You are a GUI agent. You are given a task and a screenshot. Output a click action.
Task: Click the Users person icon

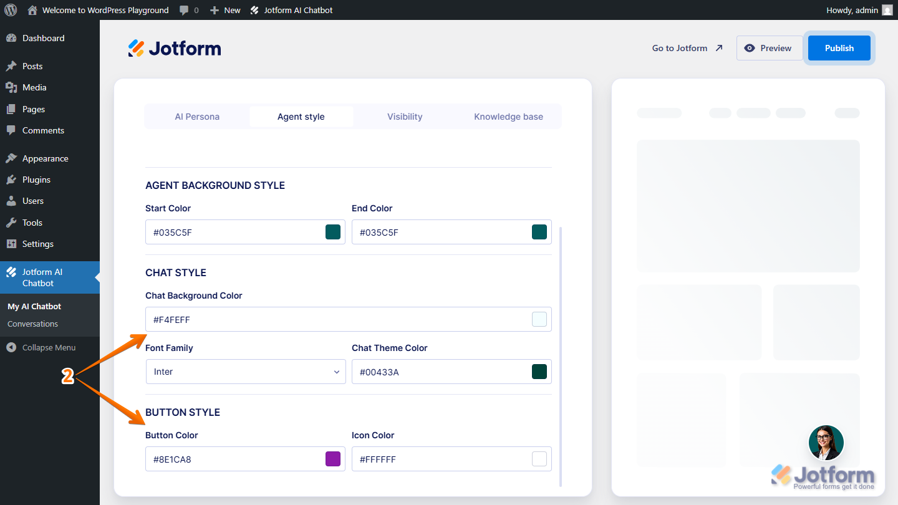(11, 201)
